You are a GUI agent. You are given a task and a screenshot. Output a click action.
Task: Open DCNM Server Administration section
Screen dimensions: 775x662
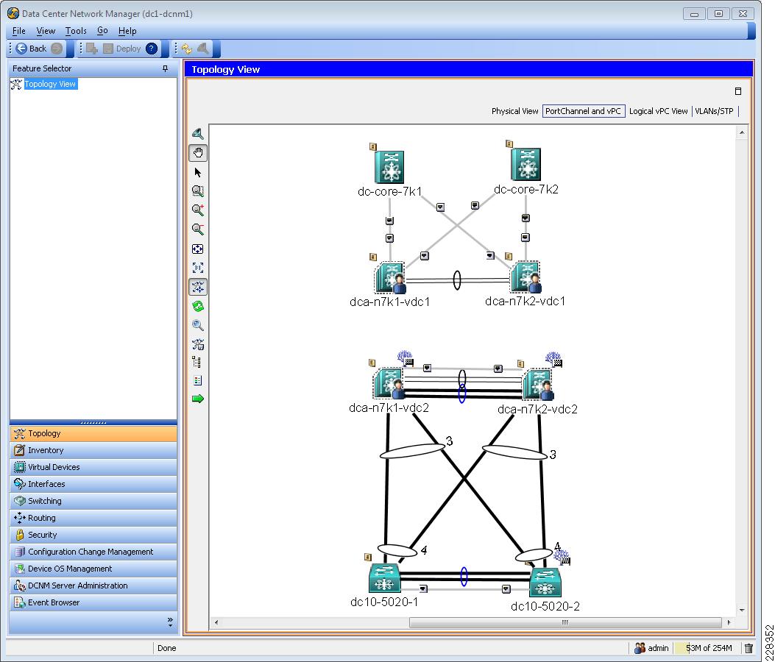pyautogui.click(x=93, y=586)
